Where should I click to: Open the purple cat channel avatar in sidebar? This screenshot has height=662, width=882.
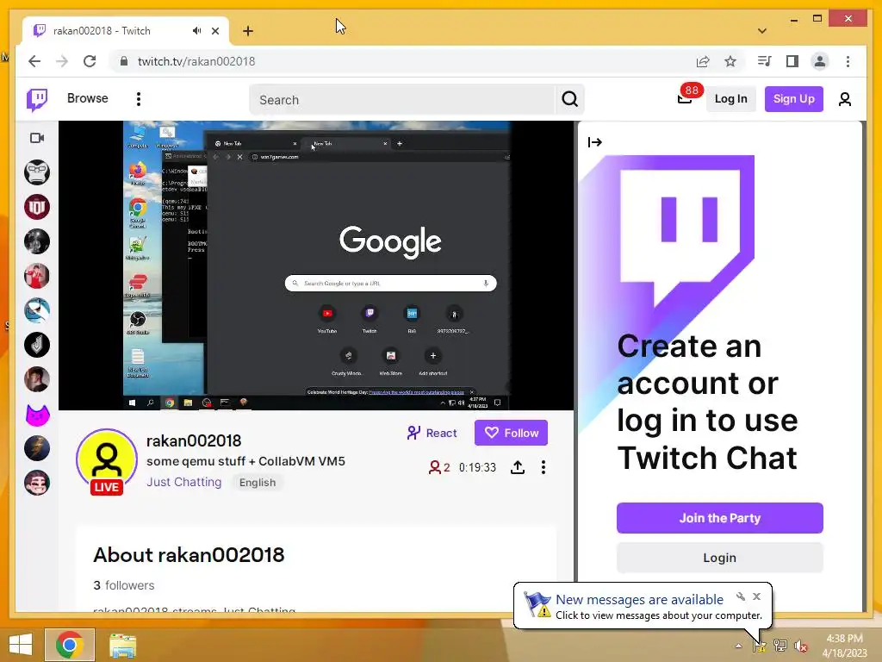(37, 415)
